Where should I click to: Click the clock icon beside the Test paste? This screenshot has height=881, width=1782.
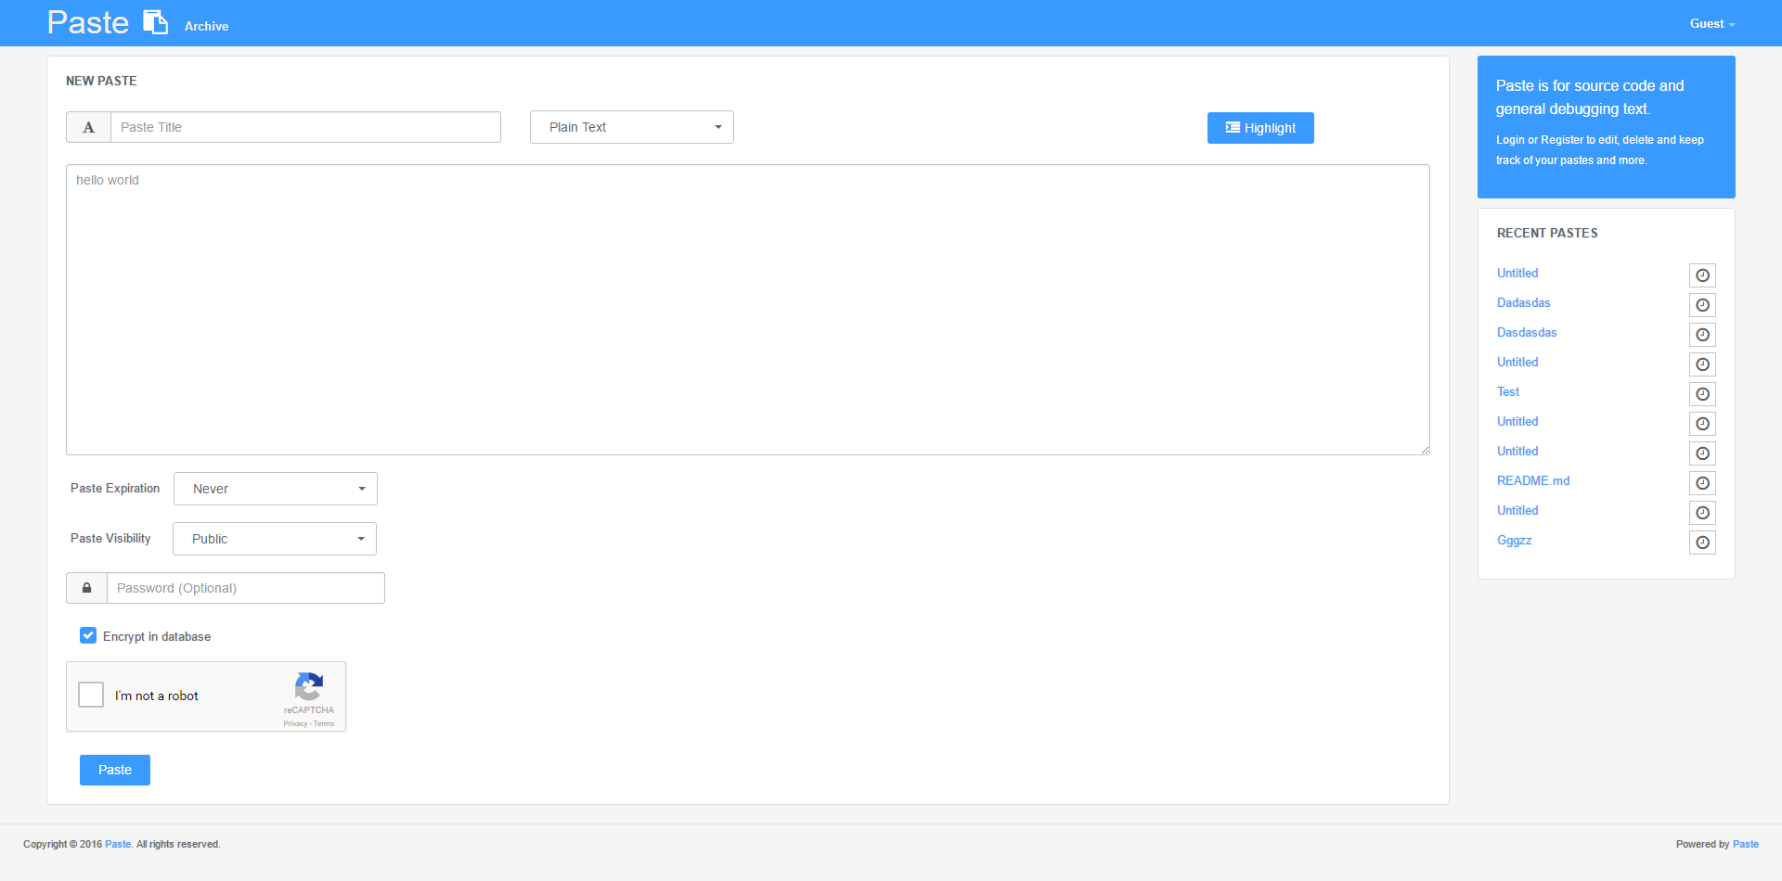1702,394
